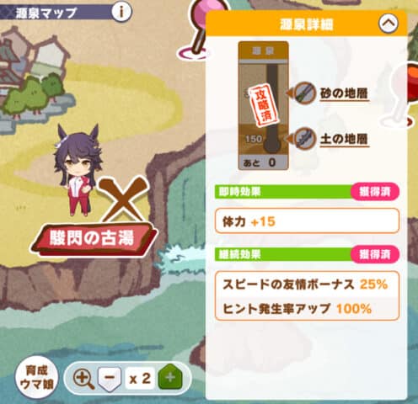The height and width of the screenshot is (404, 418).
Task: Open the 育成ウマ娘 round button
Action: pos(37,378)
